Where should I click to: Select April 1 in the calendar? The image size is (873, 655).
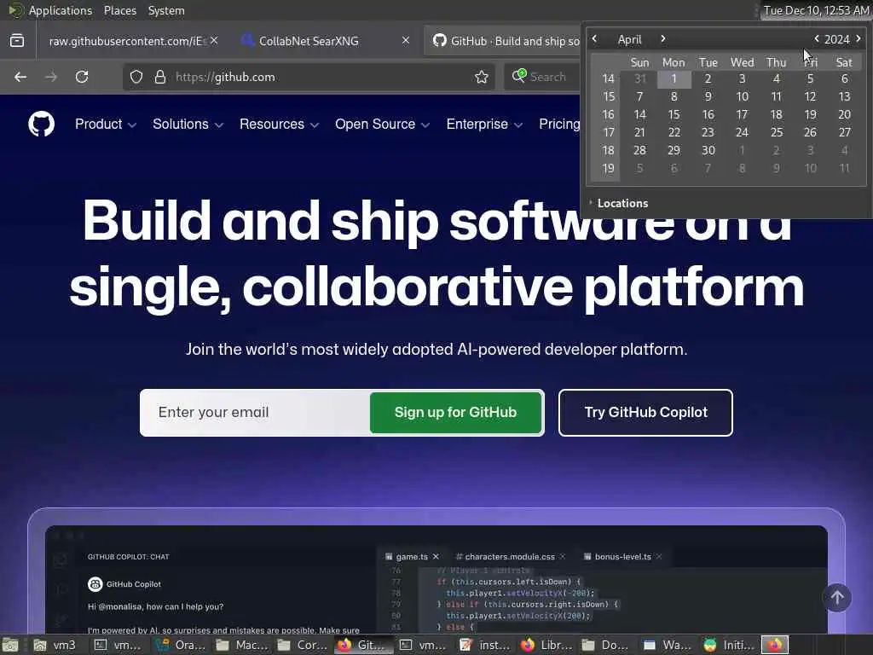click(674, 78)
